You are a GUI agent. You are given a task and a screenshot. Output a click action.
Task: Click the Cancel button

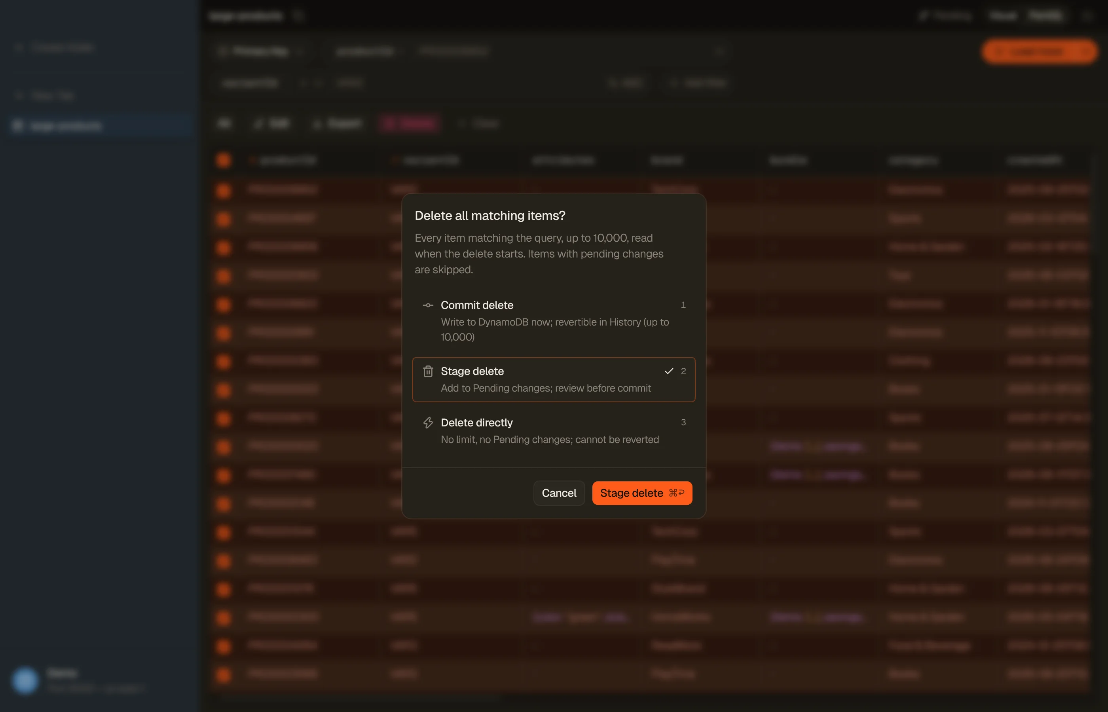click(559, 493)
